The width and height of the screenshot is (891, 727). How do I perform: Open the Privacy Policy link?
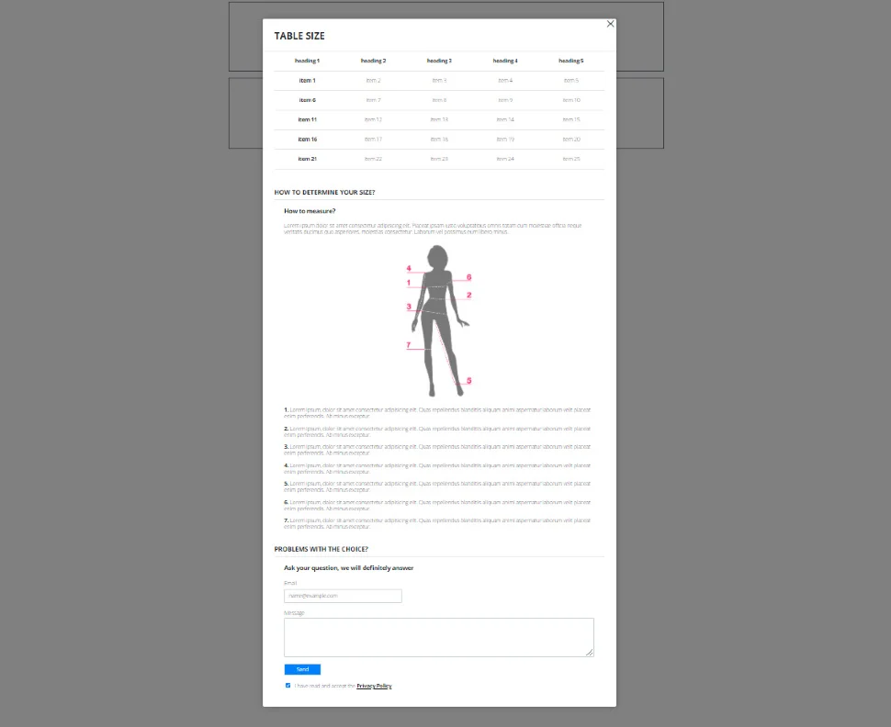(374, 686)
